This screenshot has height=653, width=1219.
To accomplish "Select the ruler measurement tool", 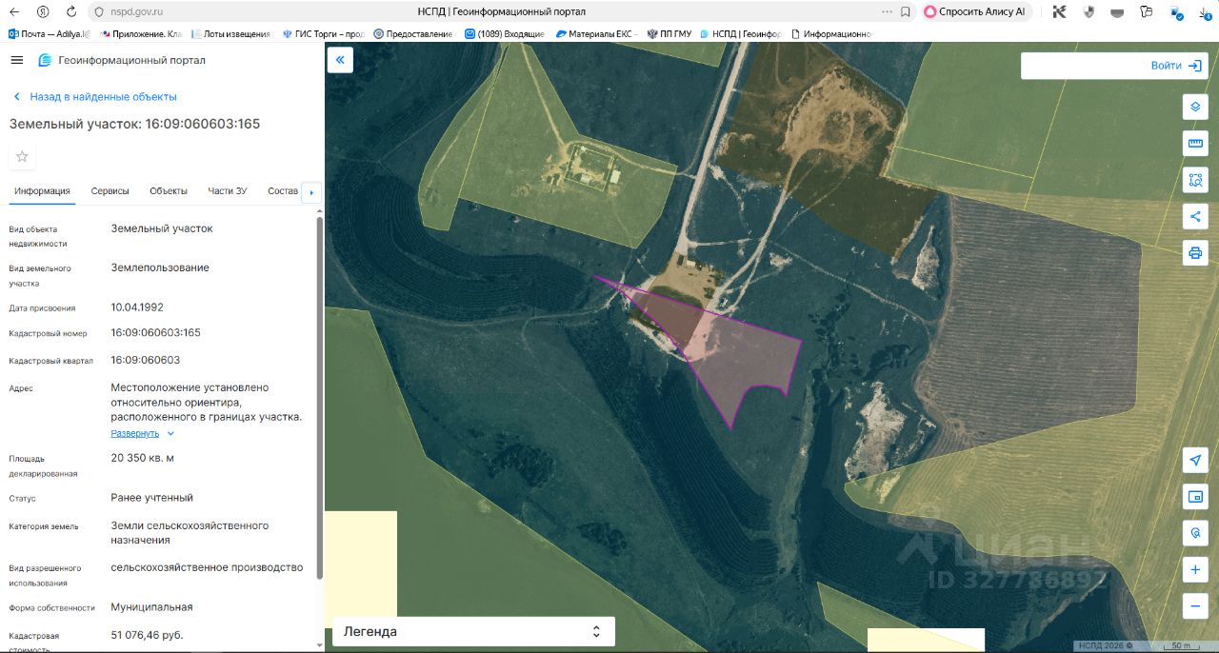I will click(x=1195, y=143).
